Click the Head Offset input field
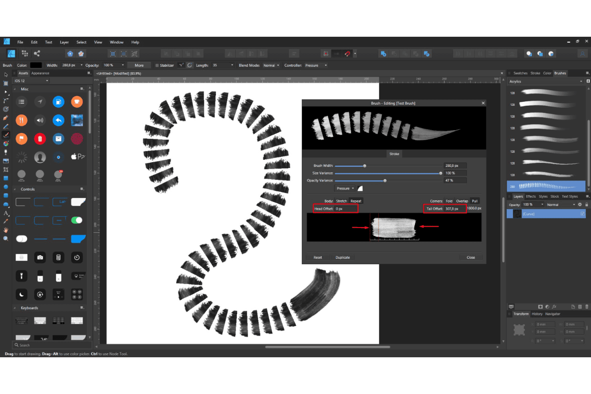591x394 pixels. [346, 209]
